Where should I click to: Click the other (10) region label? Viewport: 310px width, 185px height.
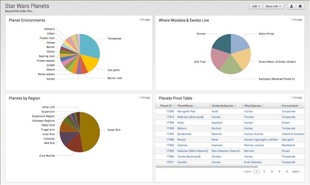click(48, 107)
